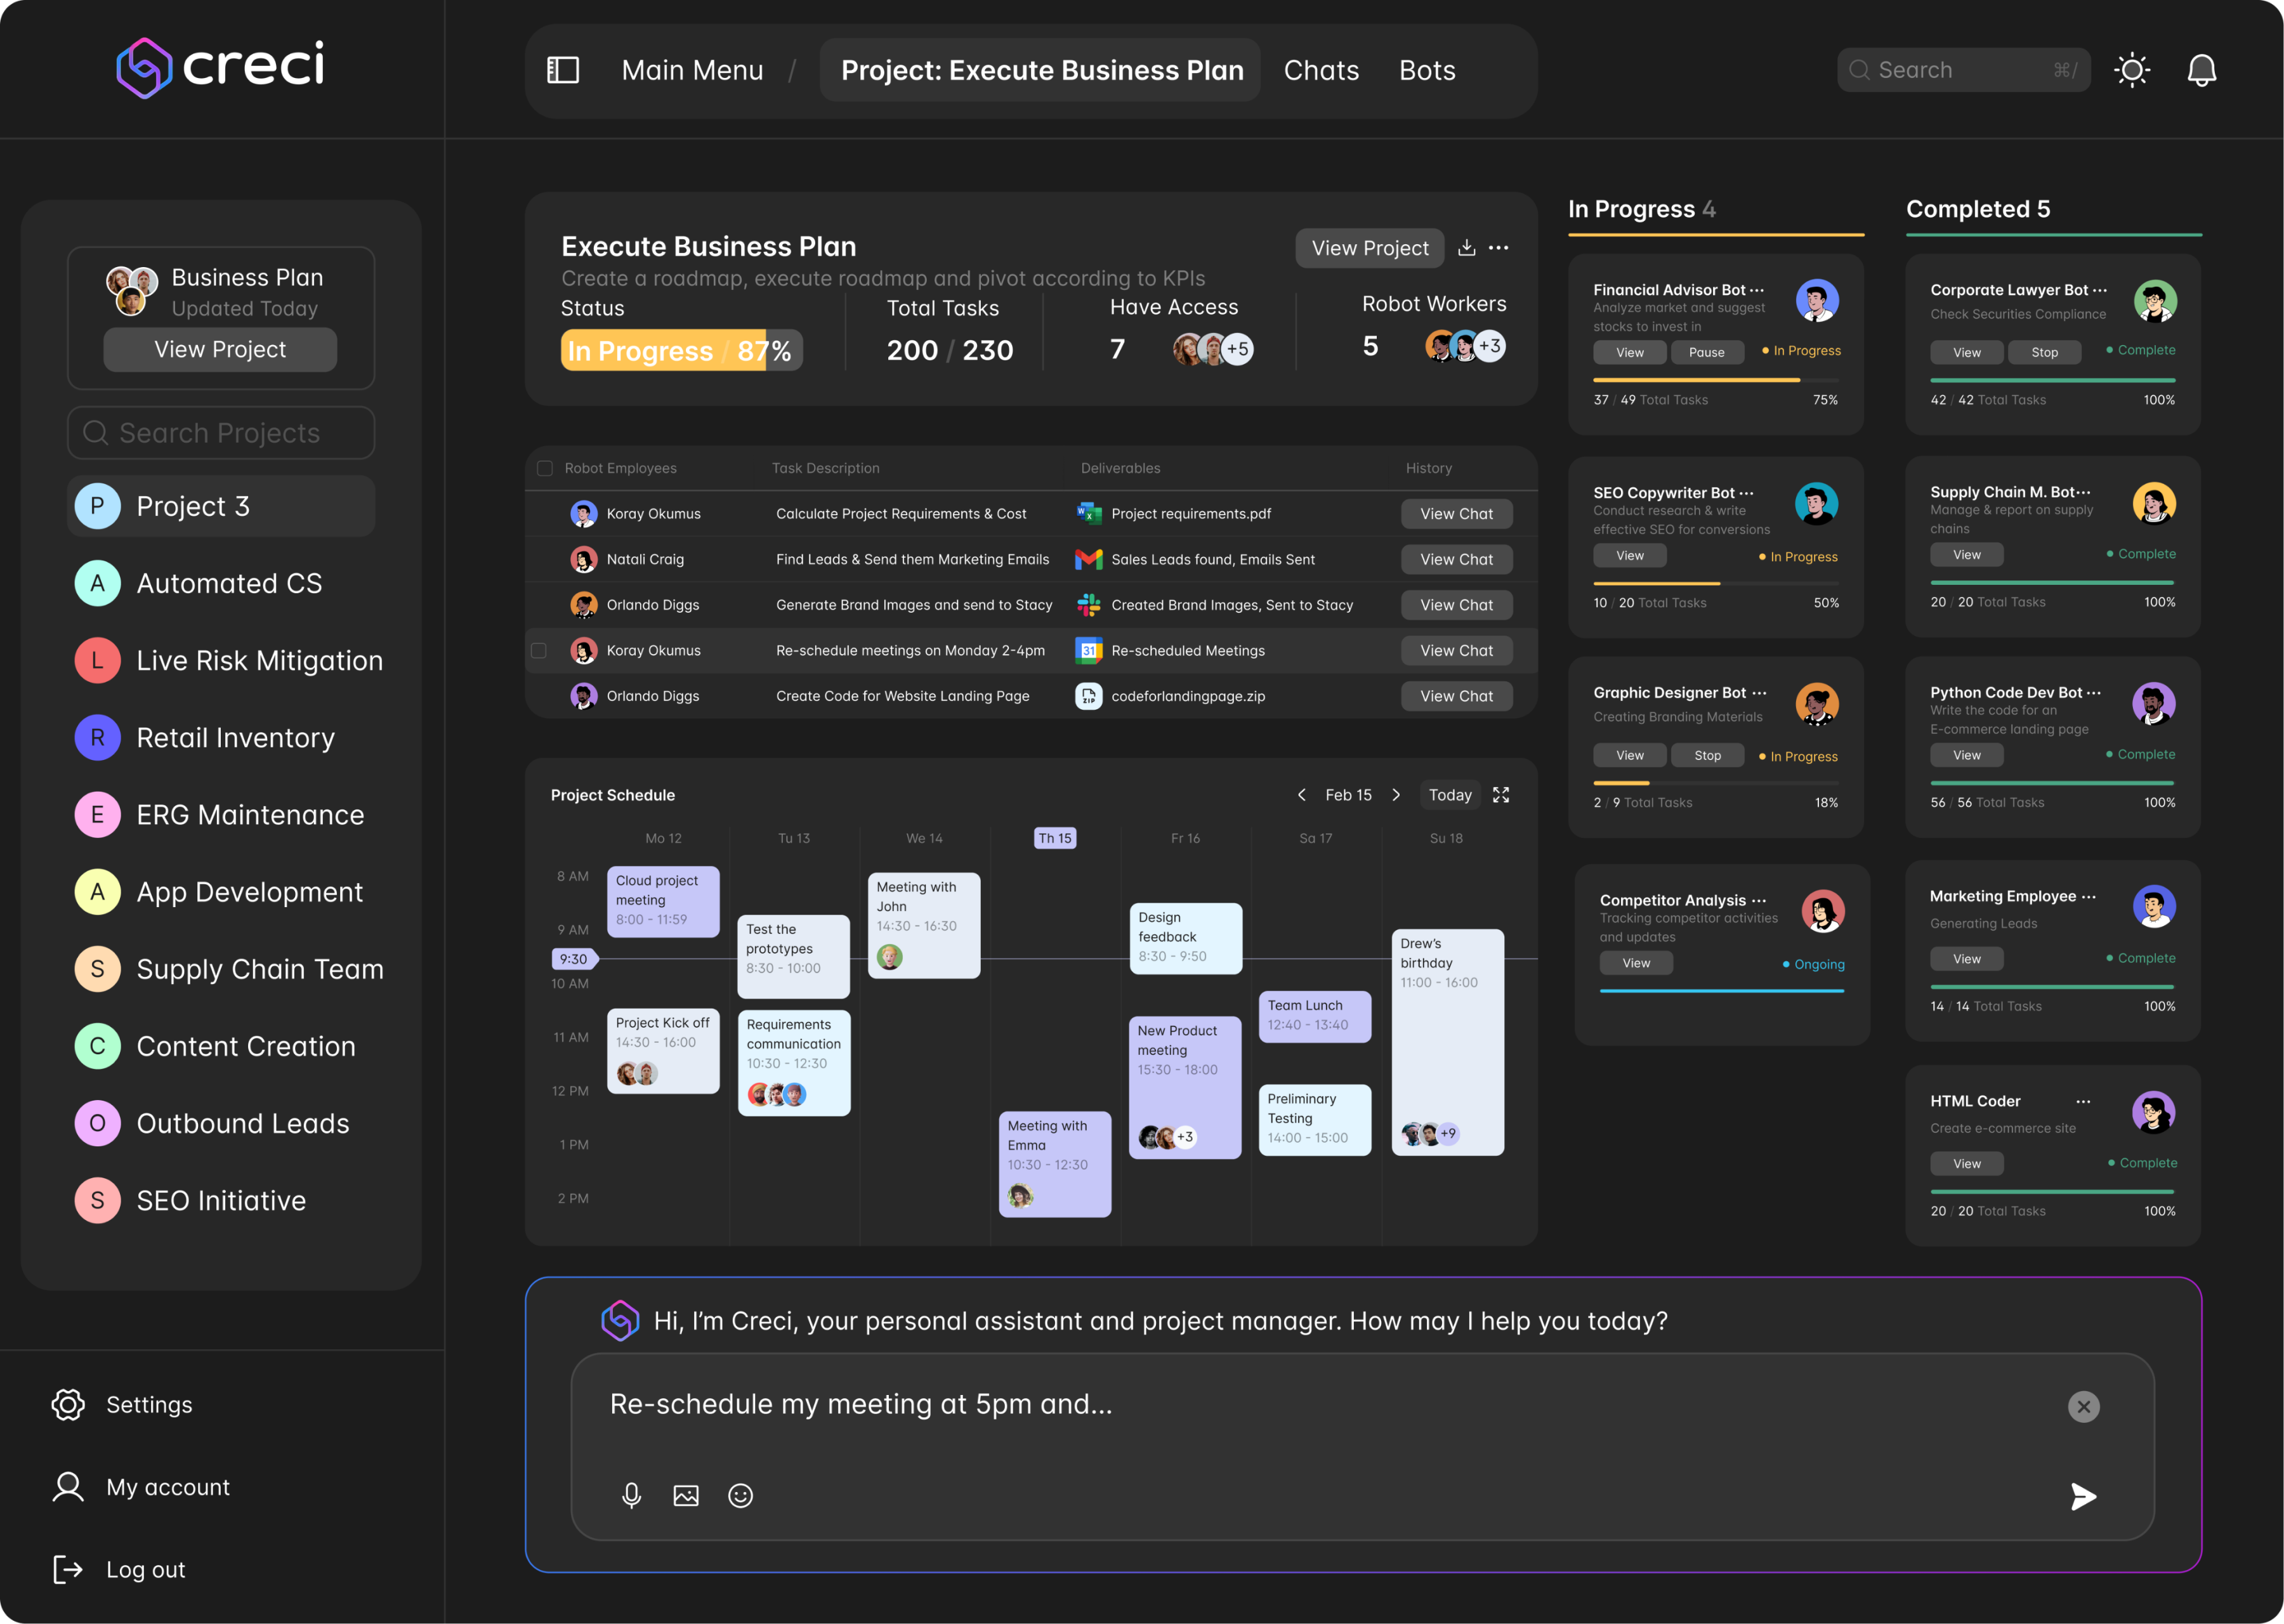Toggle the sidebar panel icon
Viewport: 2284px width, 1624px height.
coord(563,70)
